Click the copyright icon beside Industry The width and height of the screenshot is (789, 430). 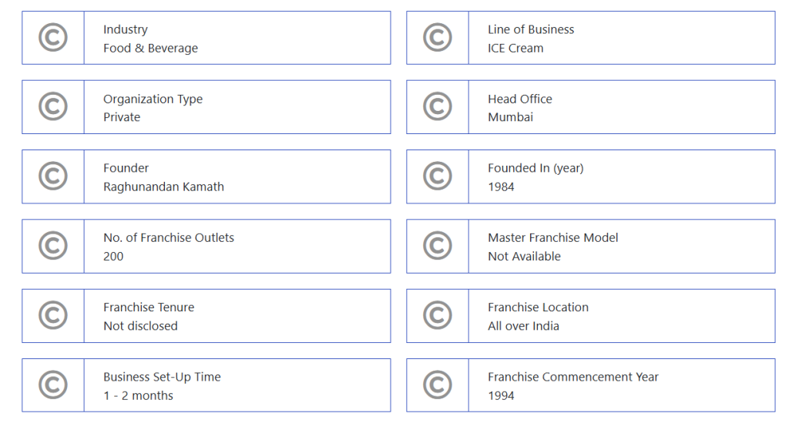[x=53, y=38]
